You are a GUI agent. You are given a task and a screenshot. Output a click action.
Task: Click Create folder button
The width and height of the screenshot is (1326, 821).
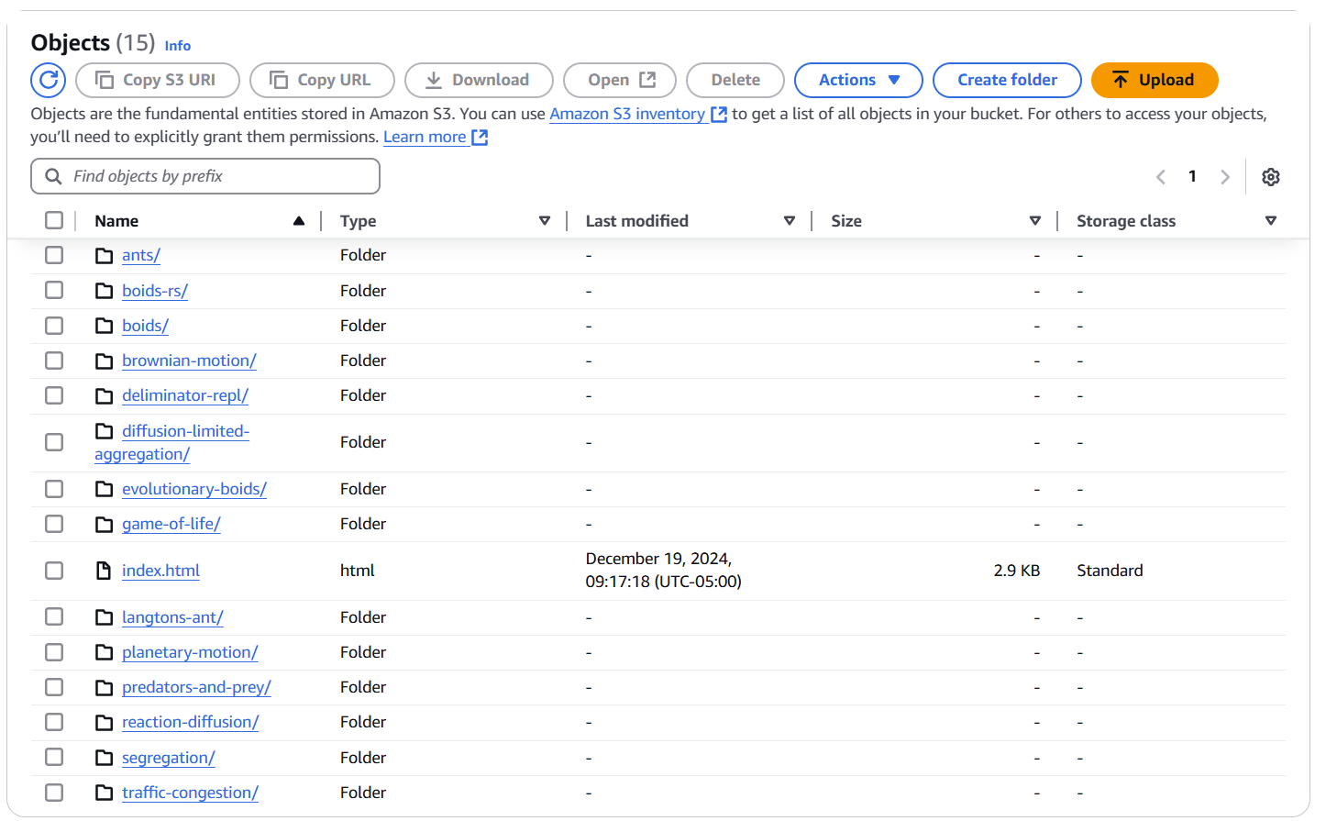[1007, 80]
